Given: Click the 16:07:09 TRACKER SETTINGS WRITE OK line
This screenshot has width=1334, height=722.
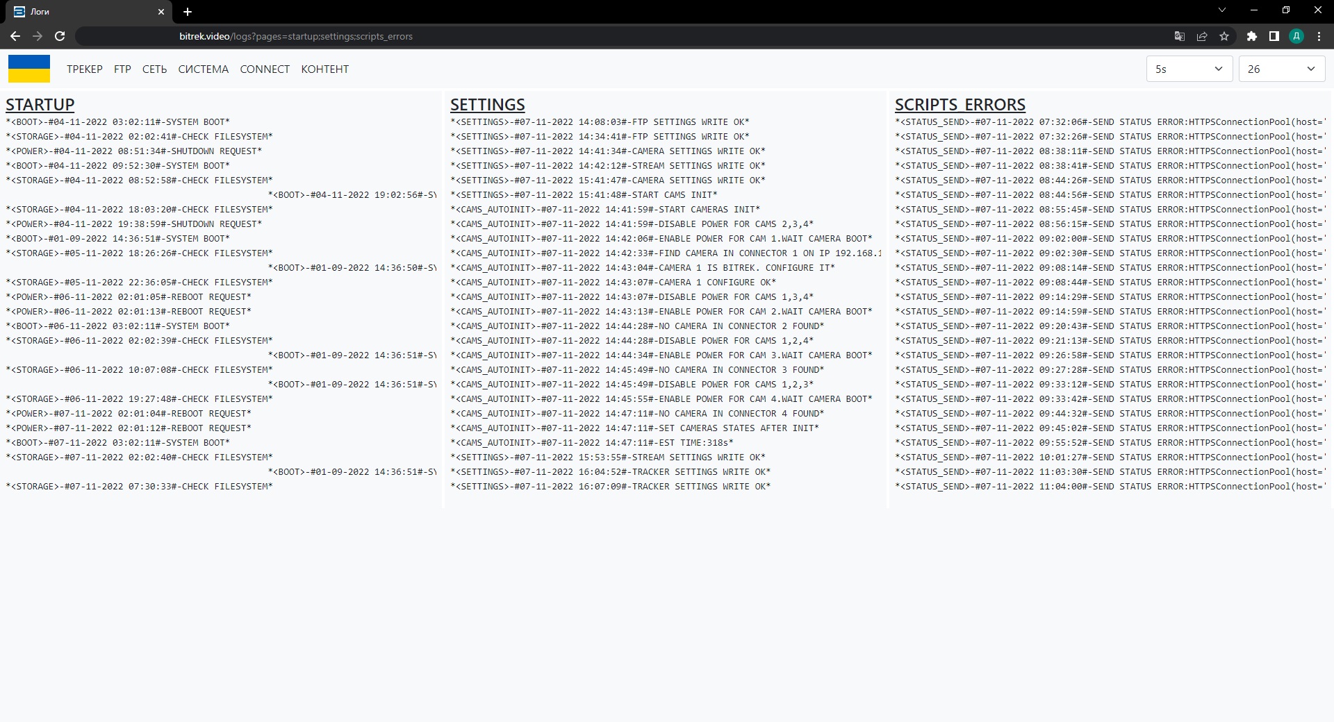Looking at the screenshot, I should pos(611,487).
